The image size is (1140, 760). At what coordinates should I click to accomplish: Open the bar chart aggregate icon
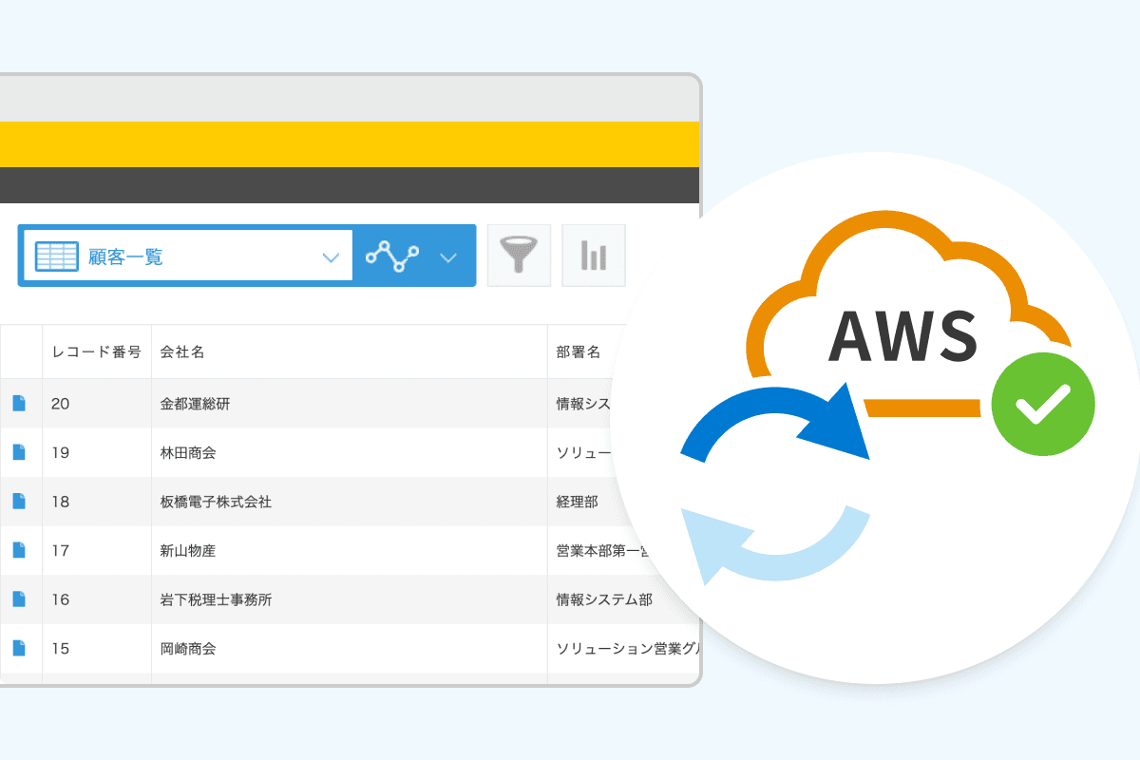tap(594, 256)
